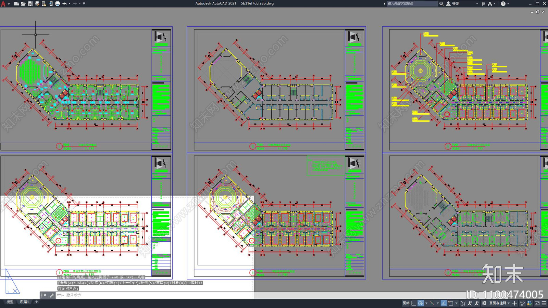Click the New drawing icon

point(16,4)
